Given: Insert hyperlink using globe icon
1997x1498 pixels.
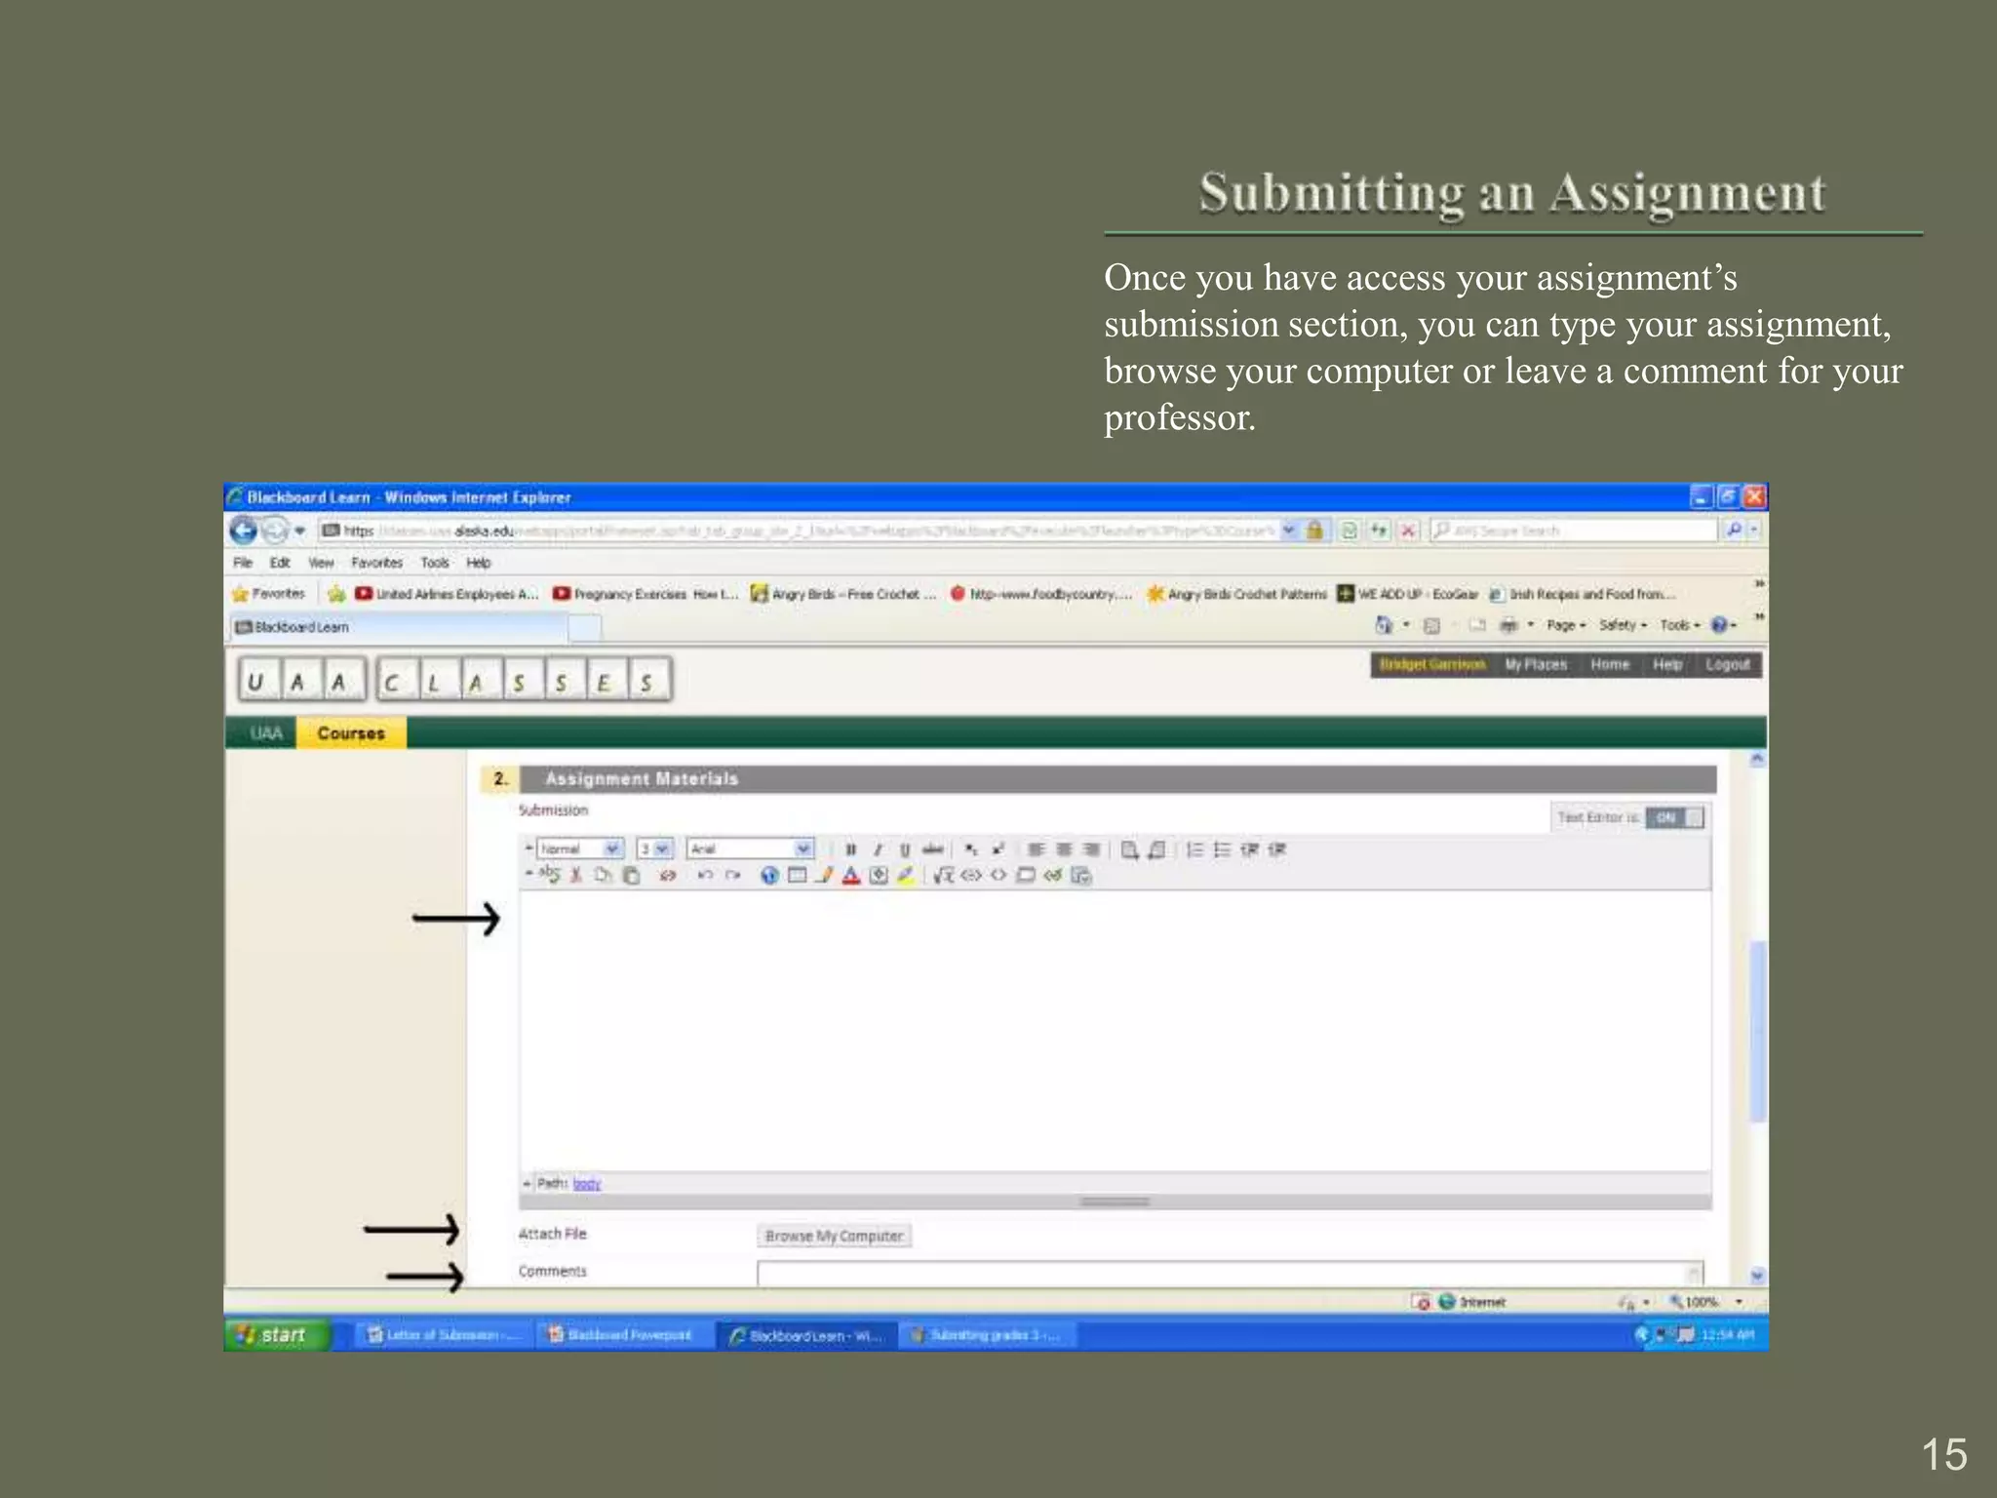Looking at the screenshot, I should [x=769, y=875].
